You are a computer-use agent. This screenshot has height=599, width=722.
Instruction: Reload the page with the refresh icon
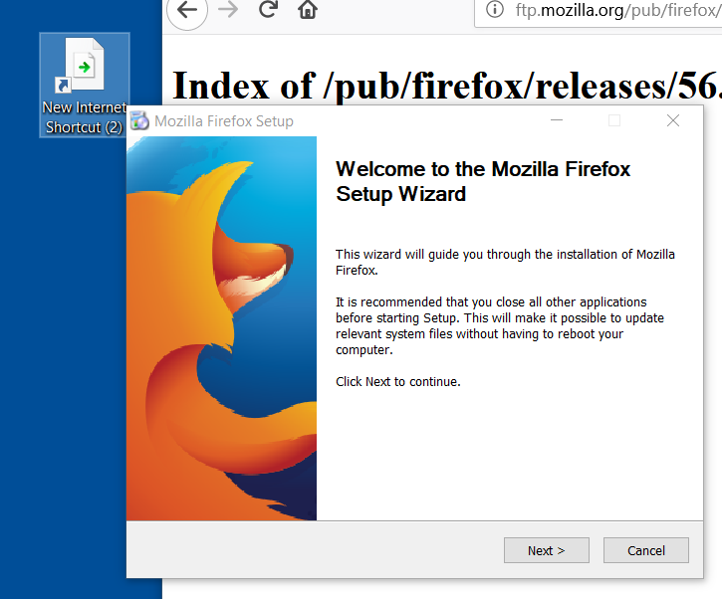pyautogui.click(x=268, y=9)
